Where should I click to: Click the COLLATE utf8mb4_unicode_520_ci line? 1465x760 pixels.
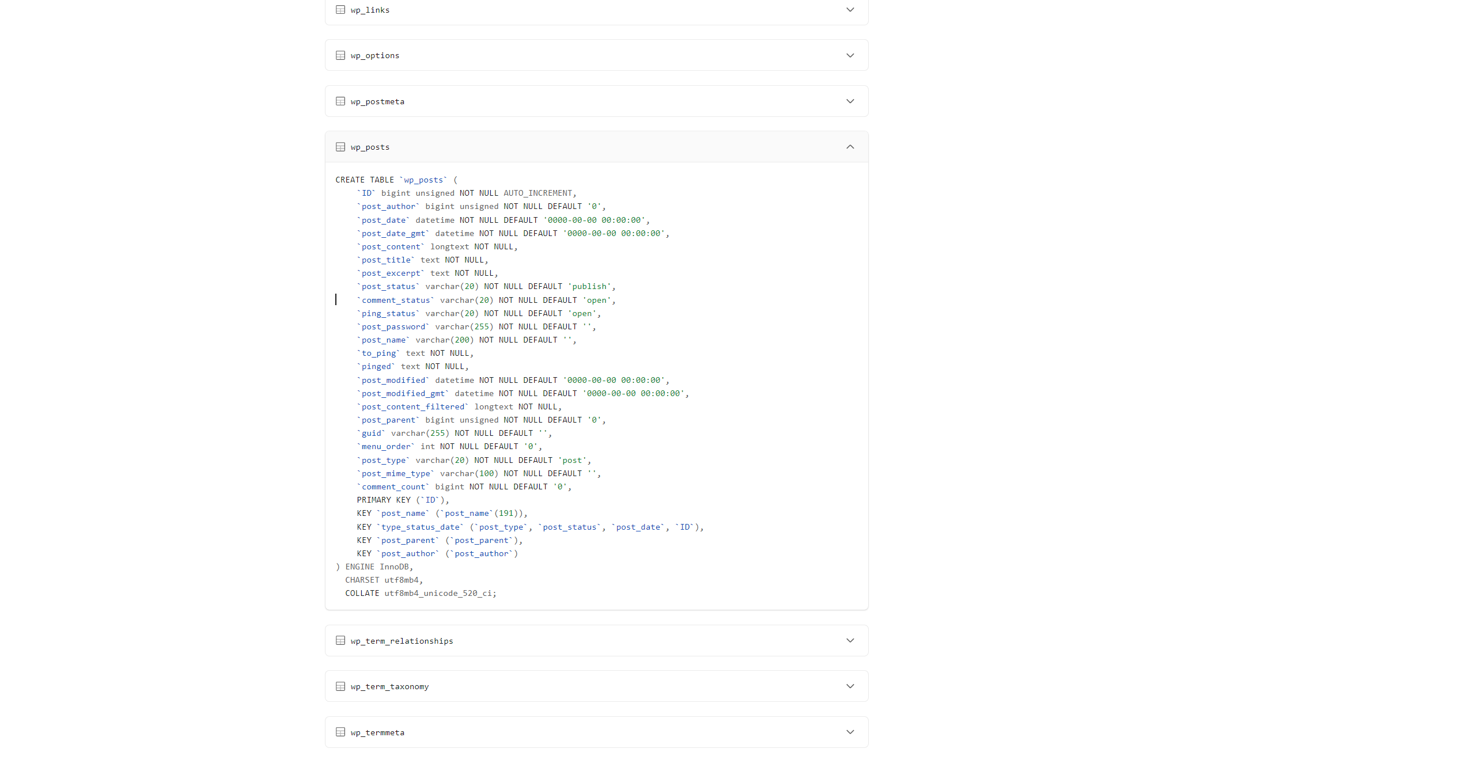(420, 594)
